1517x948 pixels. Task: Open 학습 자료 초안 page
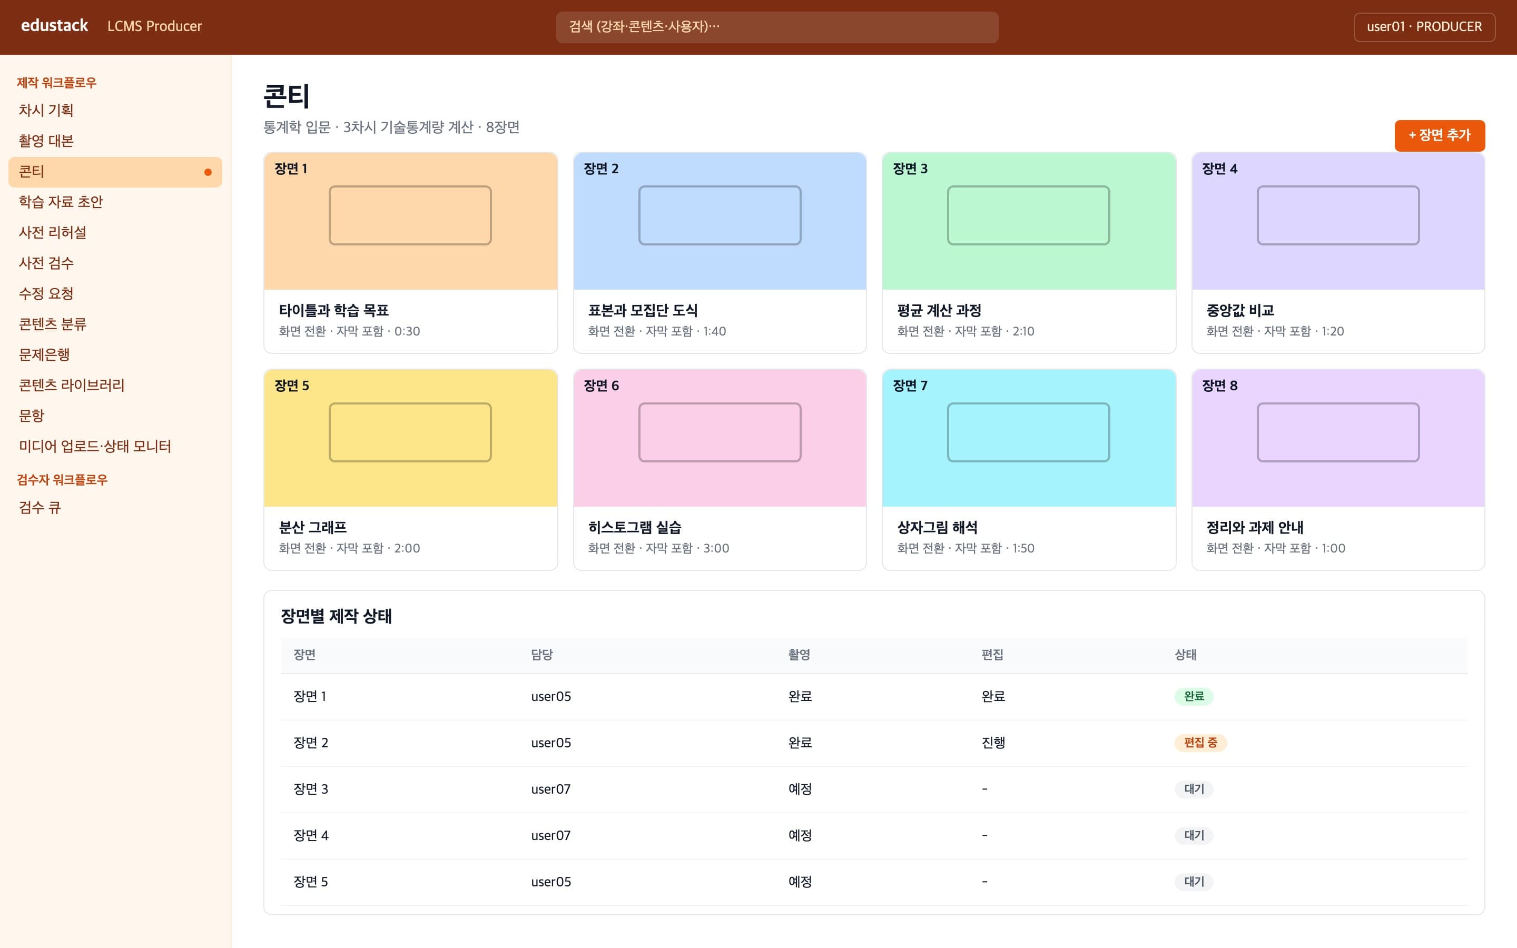[115, 202]
